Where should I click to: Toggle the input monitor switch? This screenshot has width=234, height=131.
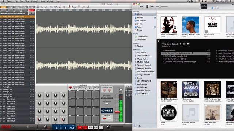click(106, 103)
